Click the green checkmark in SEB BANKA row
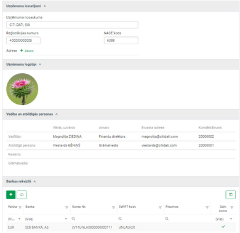 point(223,226)
